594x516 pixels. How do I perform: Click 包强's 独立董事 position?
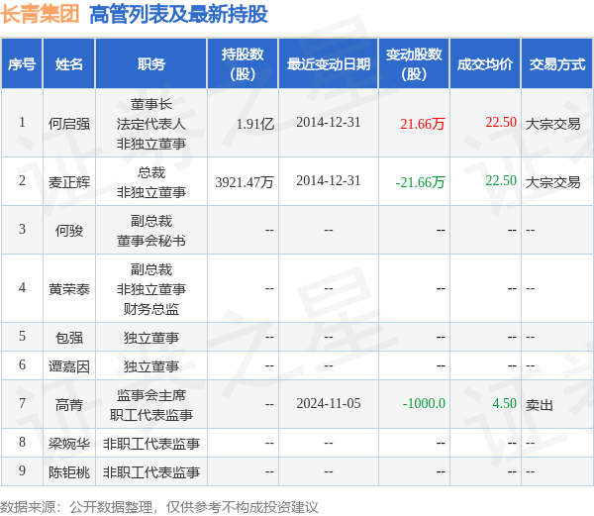pyautogui.click(x=151, y=338)
